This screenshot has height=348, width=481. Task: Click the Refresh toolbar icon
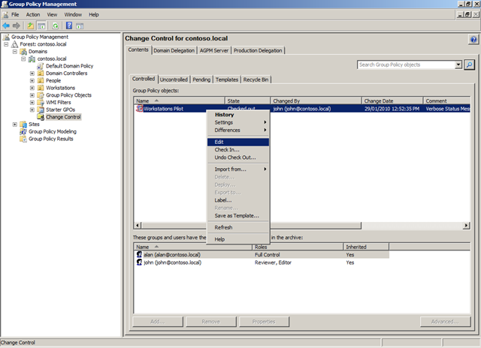[x=55, y=25]
